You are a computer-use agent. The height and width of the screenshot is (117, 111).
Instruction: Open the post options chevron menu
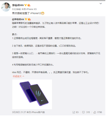point(101,4)
